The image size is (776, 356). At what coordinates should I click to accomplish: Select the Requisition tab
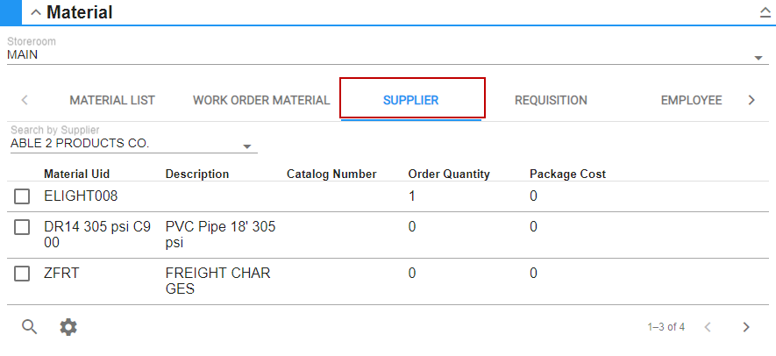click(551, 100)
